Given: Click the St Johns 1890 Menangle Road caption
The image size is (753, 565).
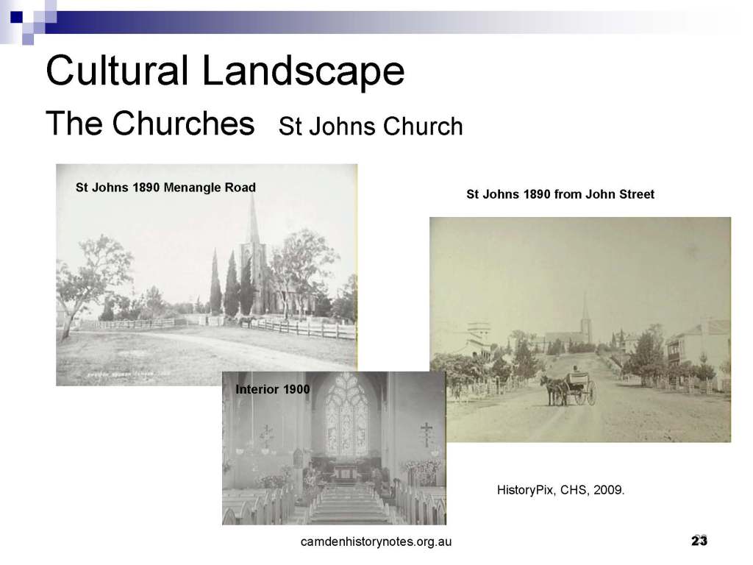Looking at the screenshot, I should (x=165, y=188).
